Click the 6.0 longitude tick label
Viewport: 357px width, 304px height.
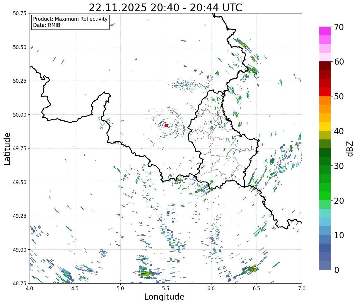click(211, 289)
